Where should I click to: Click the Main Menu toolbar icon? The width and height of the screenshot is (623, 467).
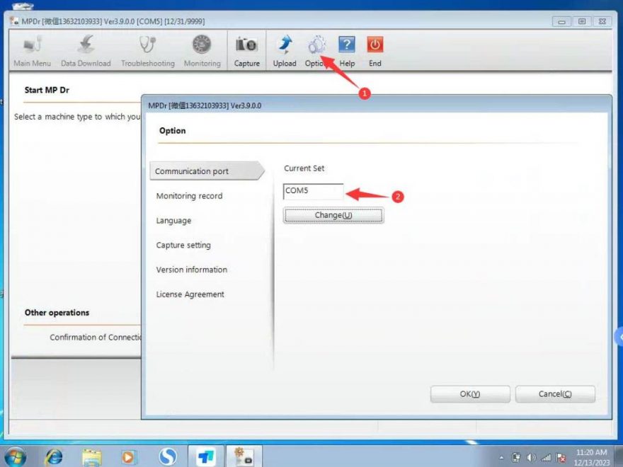pos(32,45)
